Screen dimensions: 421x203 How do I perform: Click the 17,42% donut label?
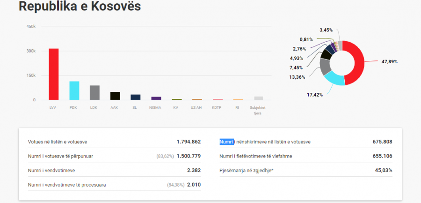[x=315, y=95]
